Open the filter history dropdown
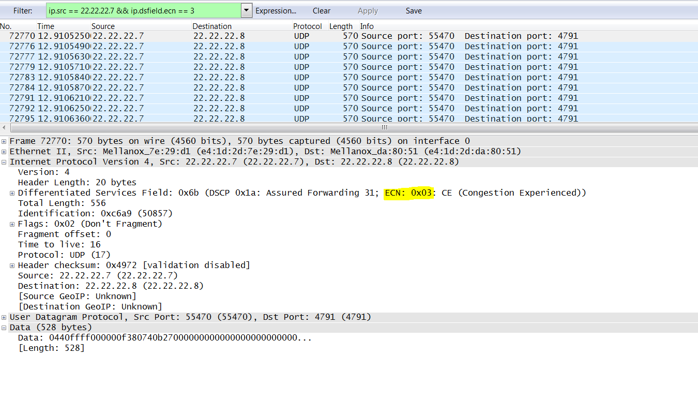Image resolution: width=698 pixels, height=399 pixels. [247, 10]
